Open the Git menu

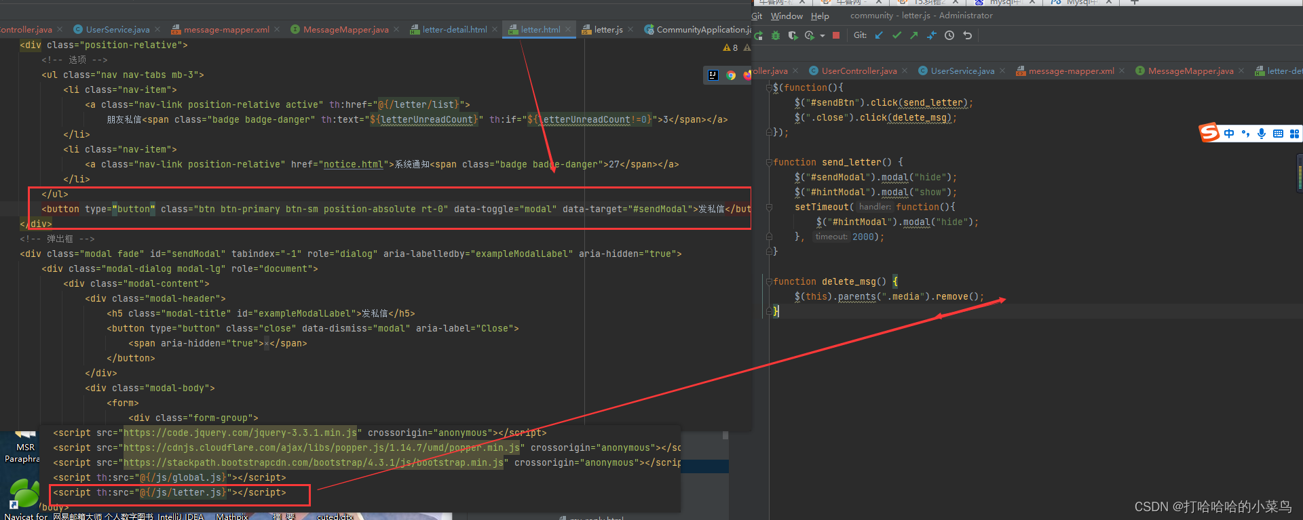757,16
